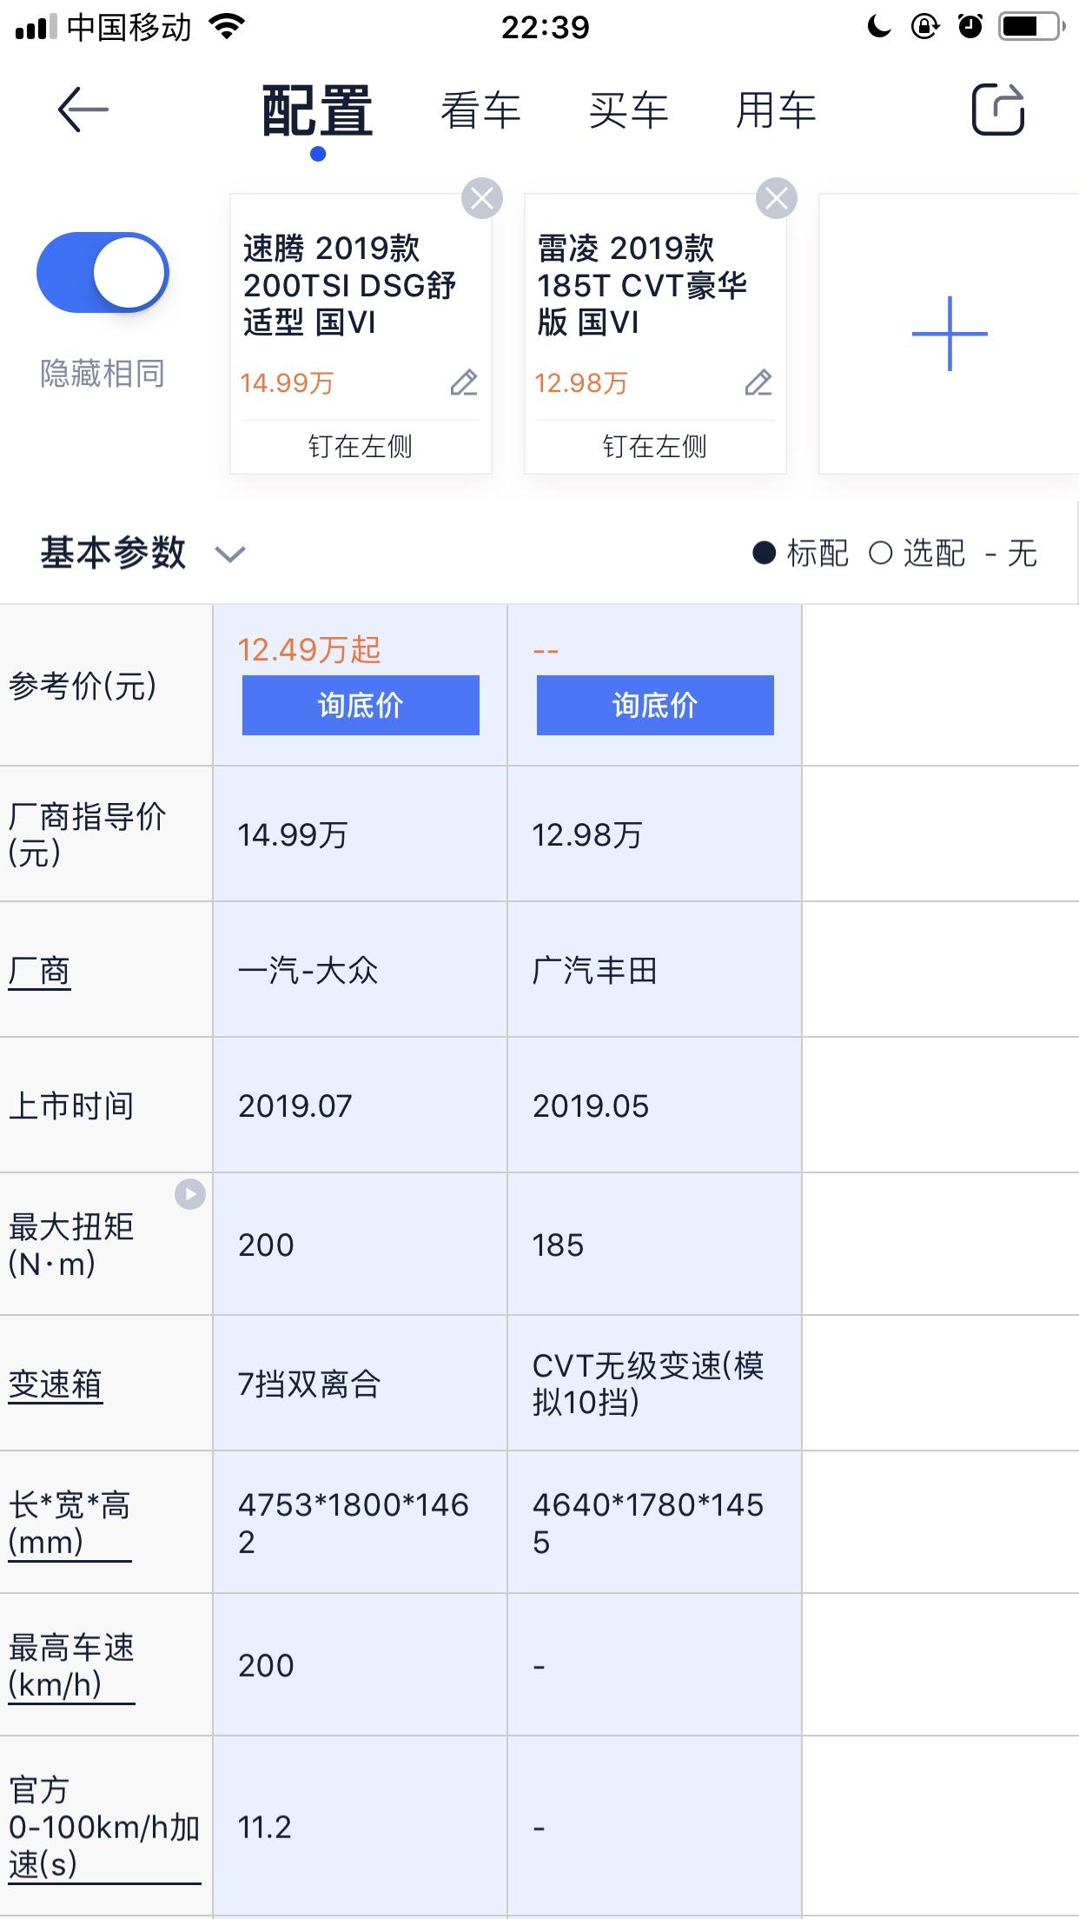
Task: Tap 询底价 under the 12.49万起 price
Action: point(361,705)
